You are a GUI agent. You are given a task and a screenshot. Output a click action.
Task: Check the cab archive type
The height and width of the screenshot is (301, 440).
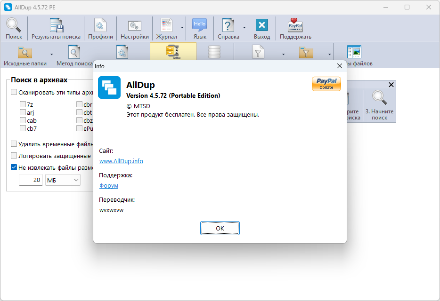(23, 120)
